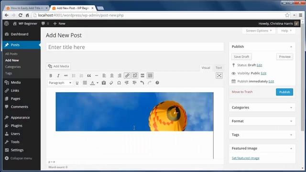Click the Clear formatting eraser icon
The height and width of the screenshot is (172, 306).
point(111,83)
